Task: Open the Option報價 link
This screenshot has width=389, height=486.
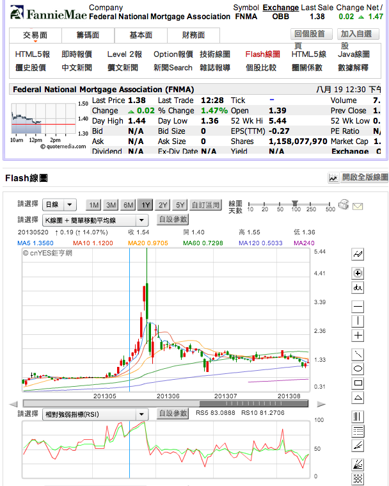Action: point(173,54)
